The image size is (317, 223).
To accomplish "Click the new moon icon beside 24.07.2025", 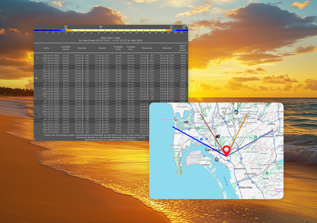I will (37, 114).
